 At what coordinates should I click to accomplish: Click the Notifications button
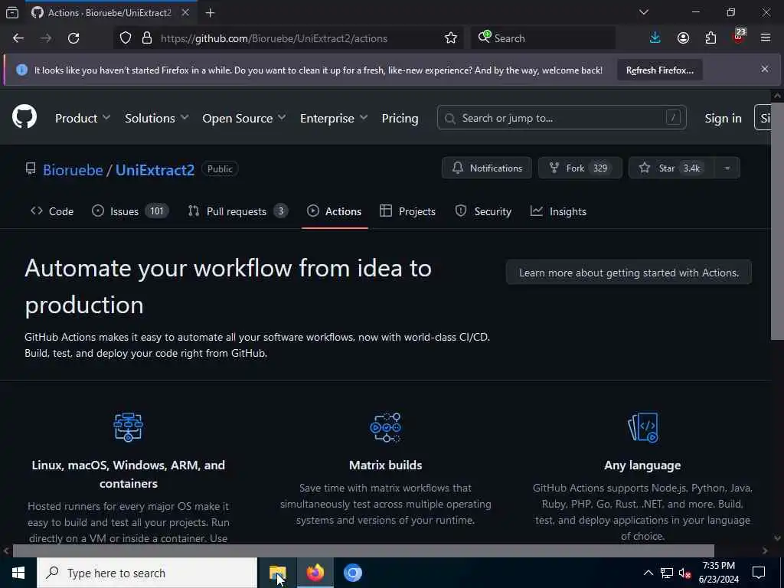[x=487, y=168]
